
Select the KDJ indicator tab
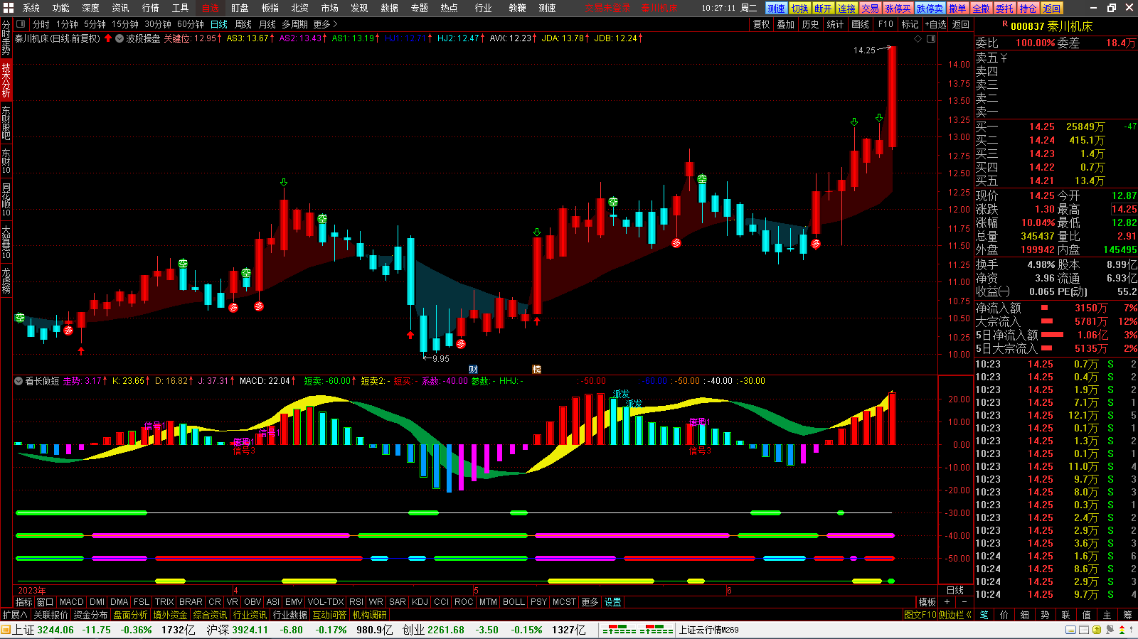[x=420, y=602]
